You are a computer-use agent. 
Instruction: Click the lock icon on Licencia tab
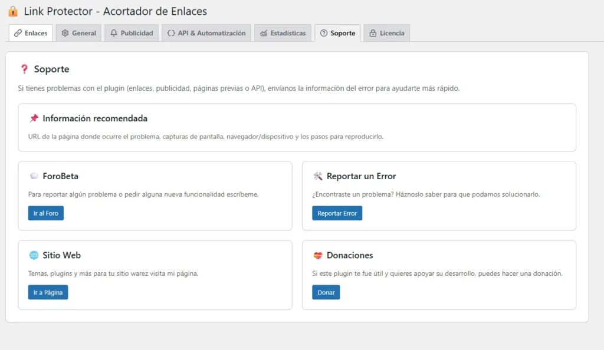tap(373, 33)
